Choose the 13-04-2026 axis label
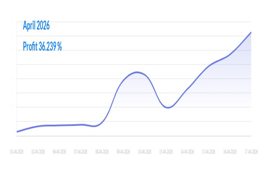268x179 pixels. click(166, 152)
